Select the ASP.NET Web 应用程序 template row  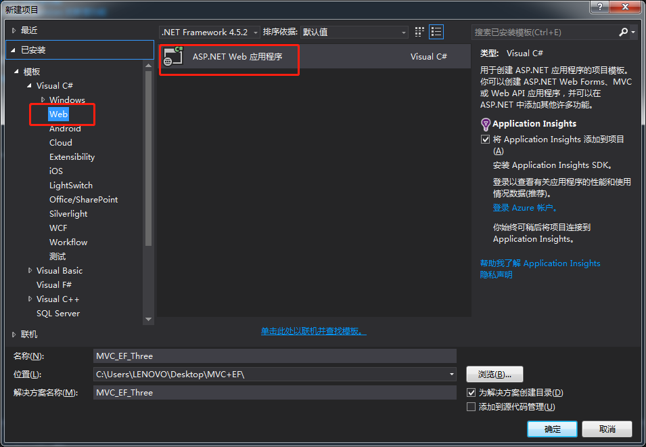coord(315,56)
